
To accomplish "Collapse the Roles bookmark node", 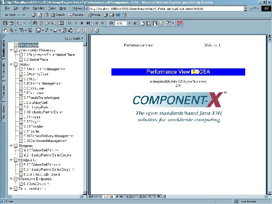I will coord(11,64).
